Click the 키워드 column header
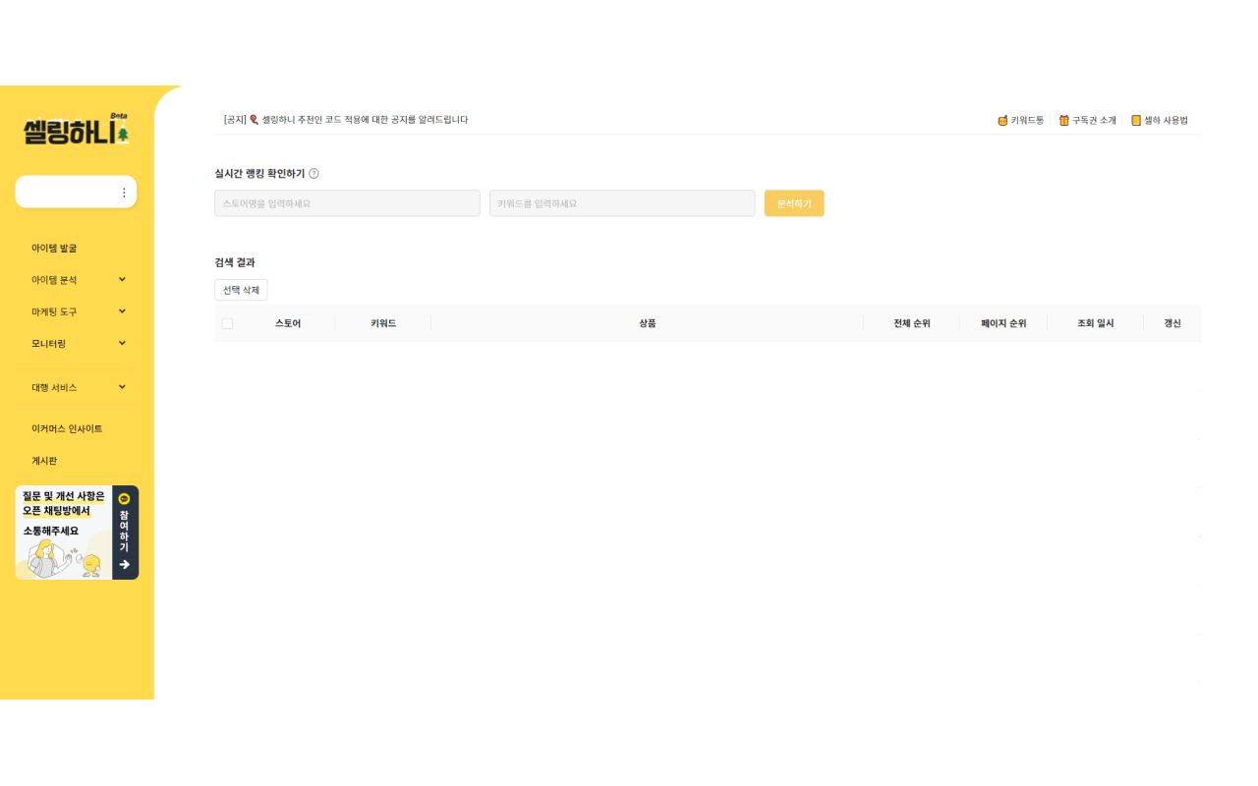 point(383,323)
